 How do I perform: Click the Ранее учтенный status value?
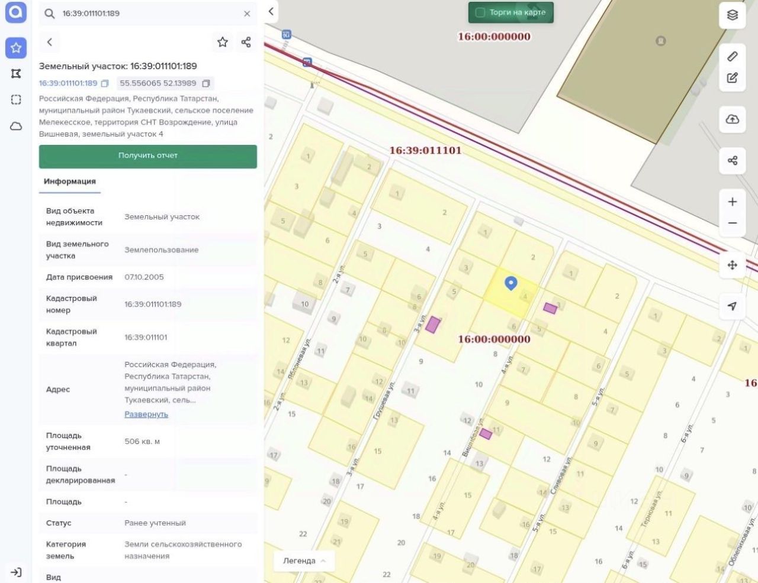click(x=155, y=523)
